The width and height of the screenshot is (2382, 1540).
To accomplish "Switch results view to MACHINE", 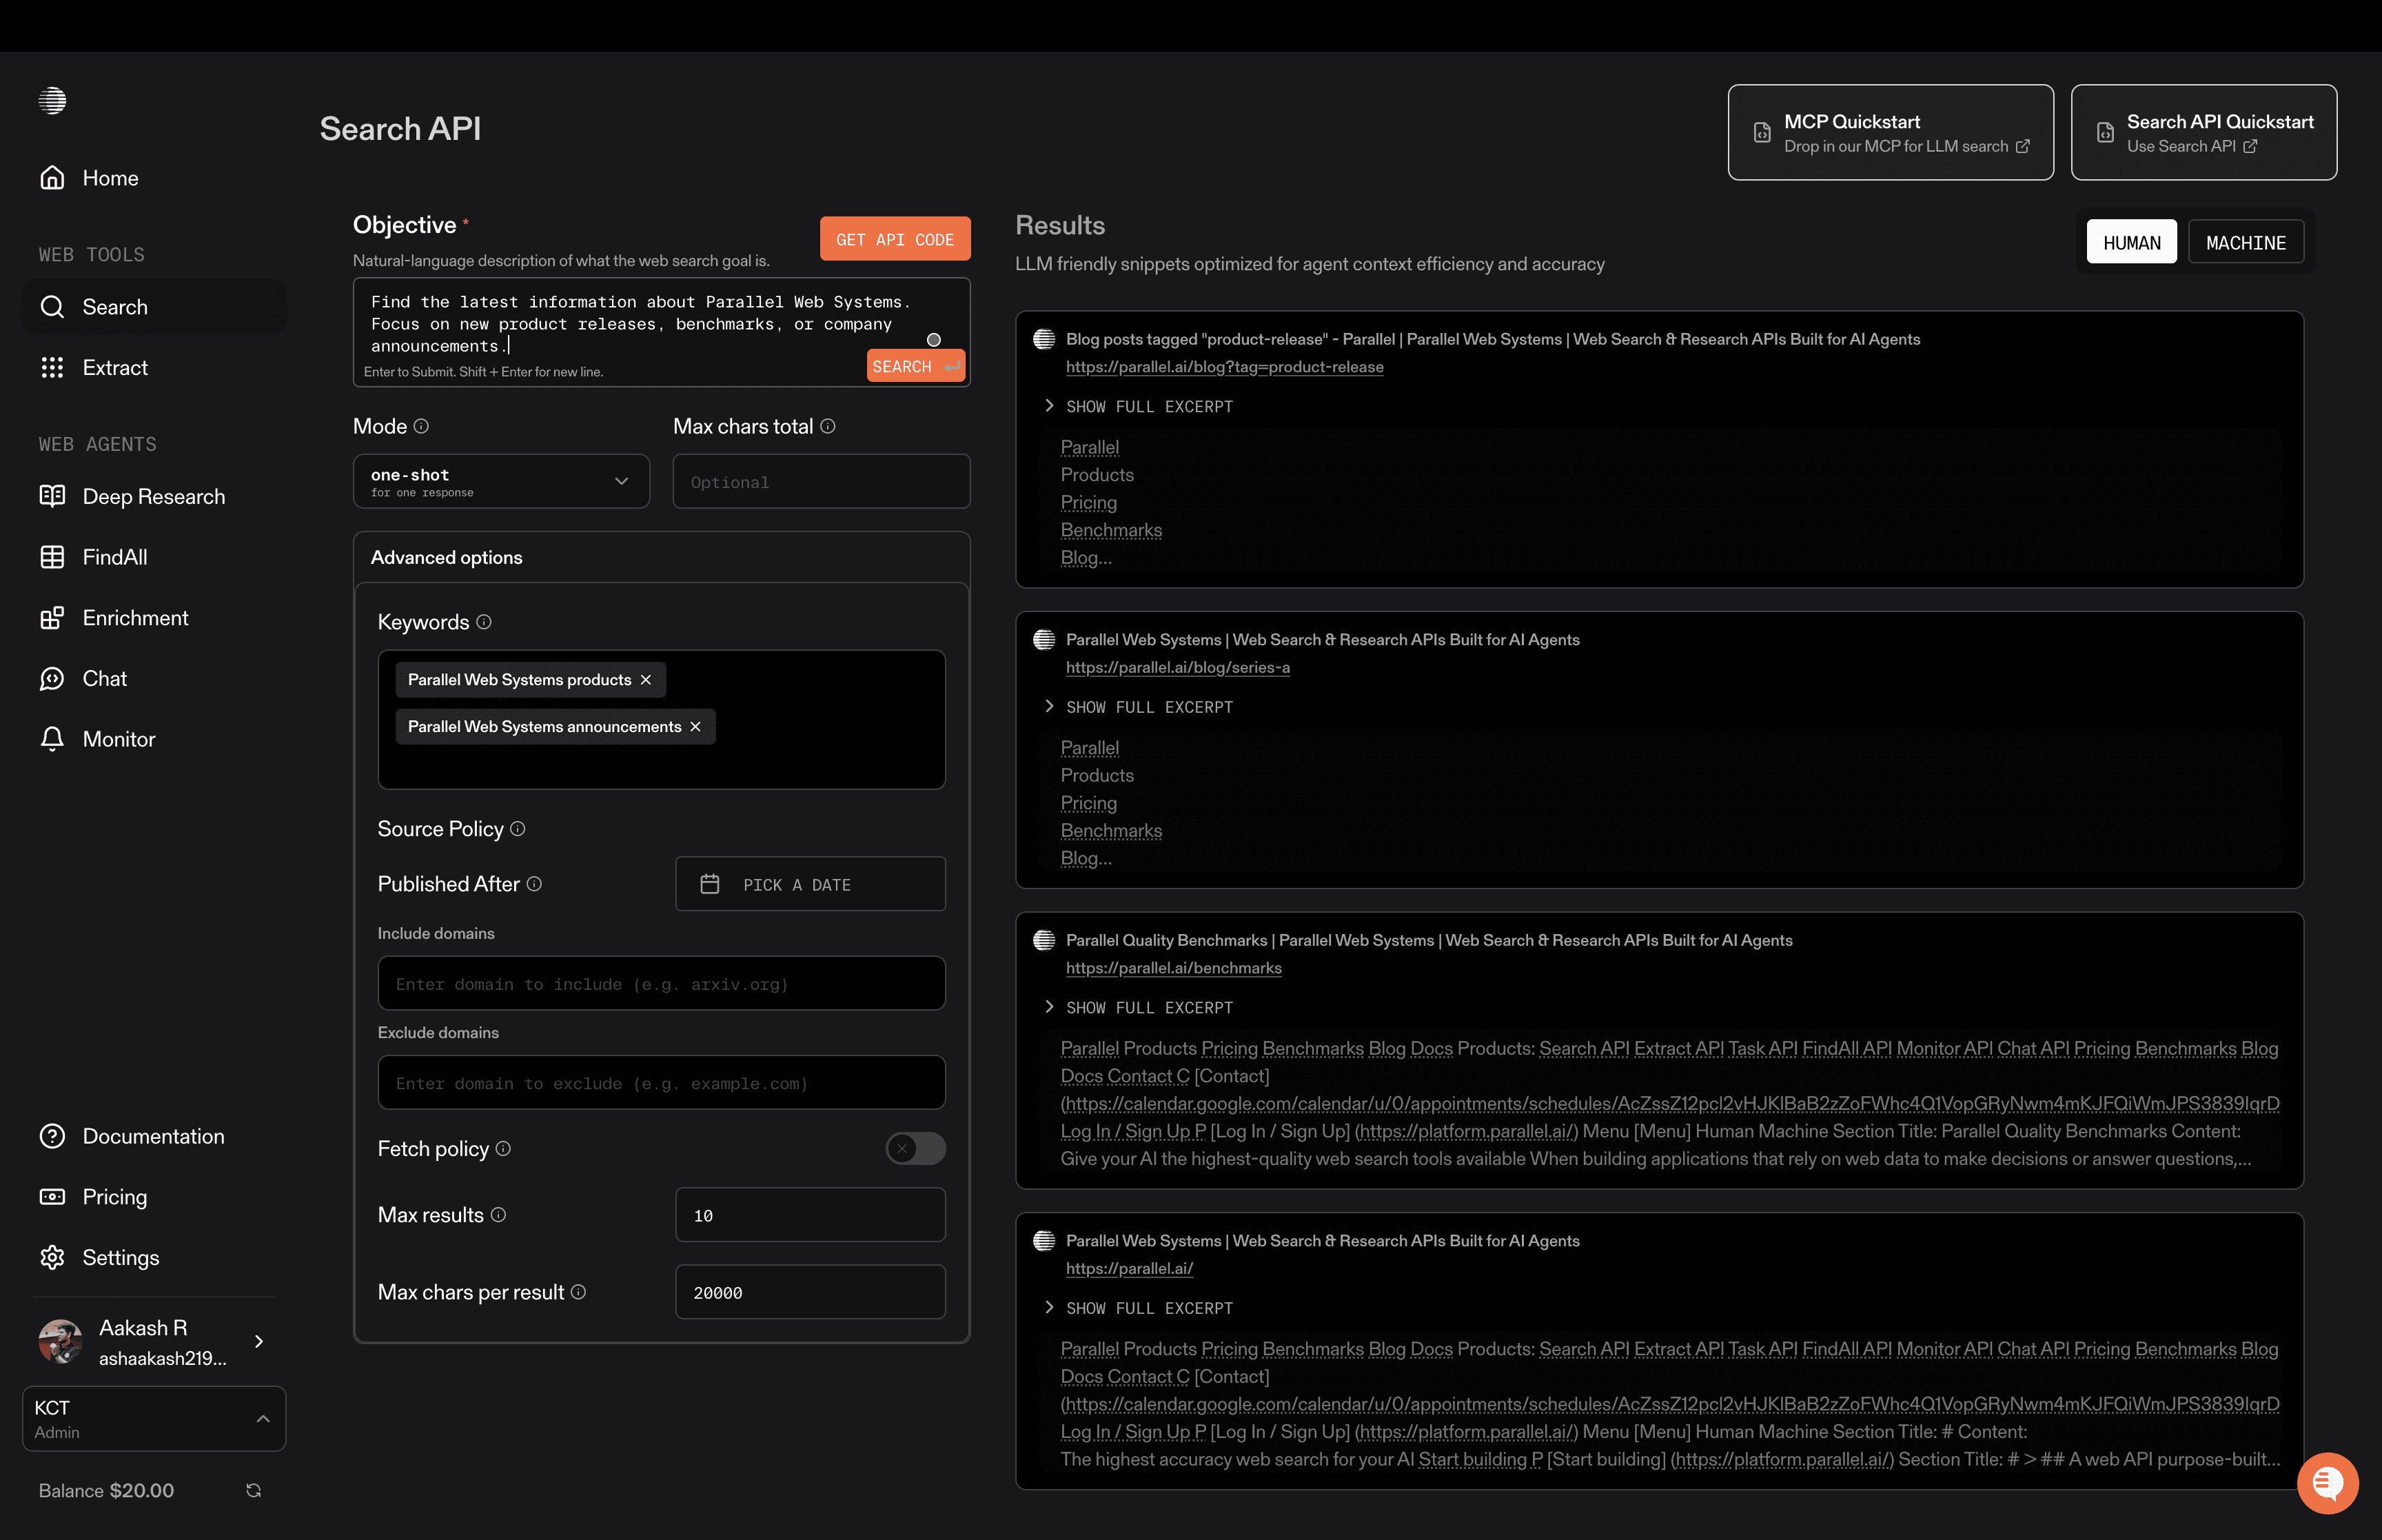I will (2245, 242).
